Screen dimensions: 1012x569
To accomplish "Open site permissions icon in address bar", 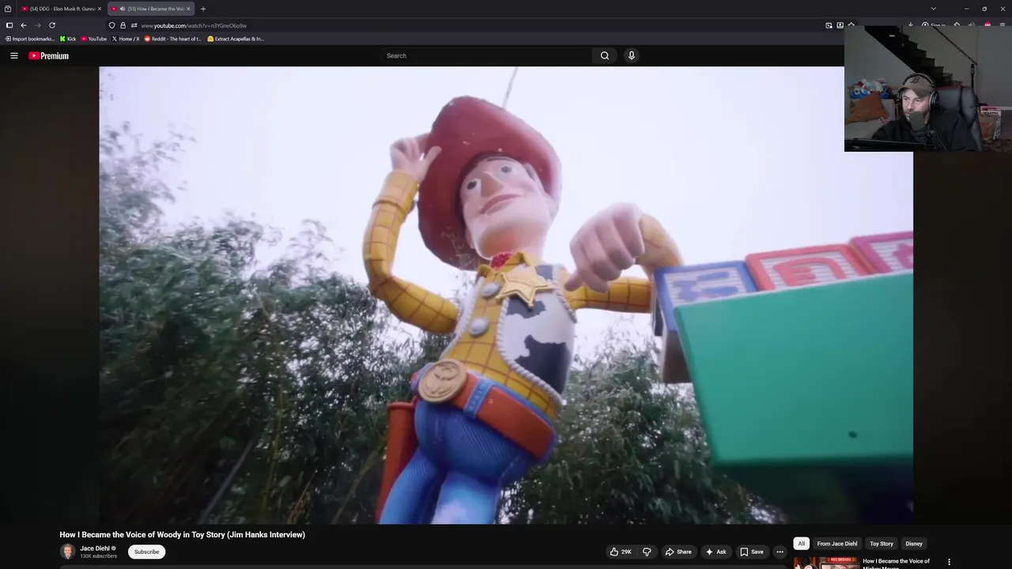I will pyautogui.click(x=134, y=25).
